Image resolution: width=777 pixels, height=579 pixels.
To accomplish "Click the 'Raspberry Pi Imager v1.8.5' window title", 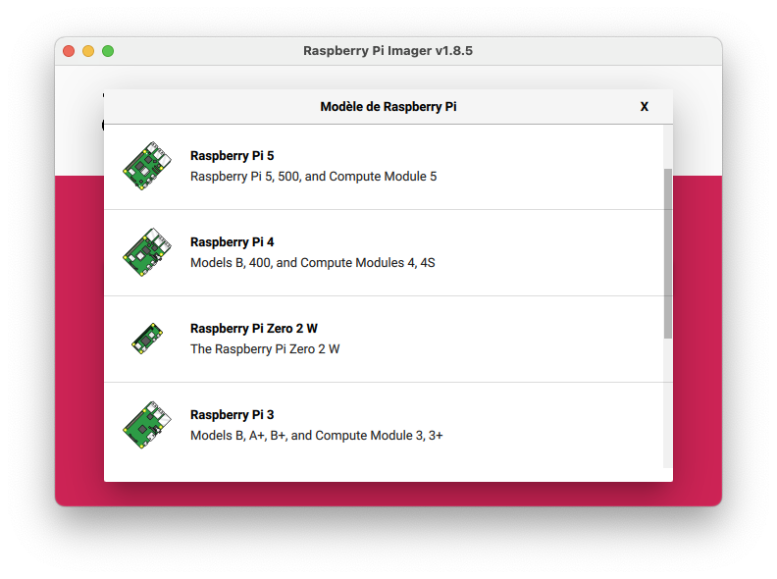I will [x=388, y=51].
